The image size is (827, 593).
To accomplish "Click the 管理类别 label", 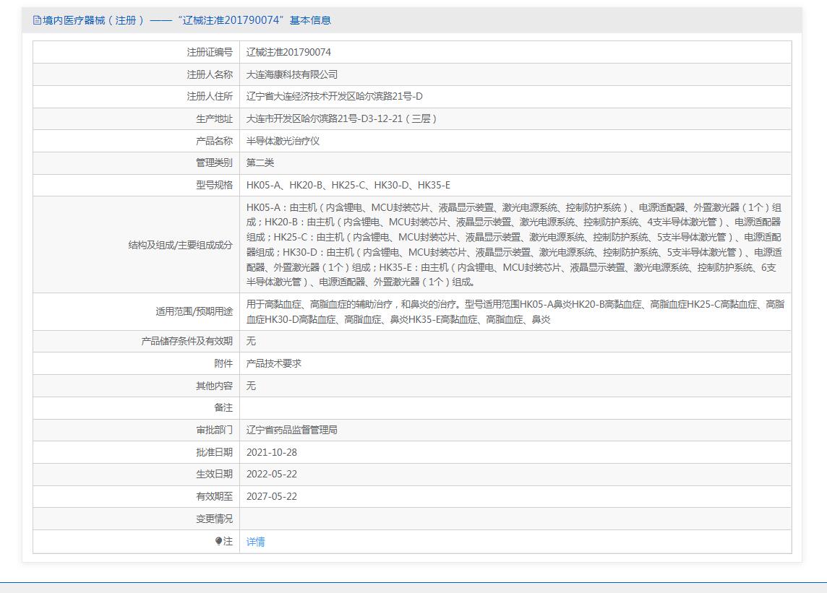I will pos(214,163).
